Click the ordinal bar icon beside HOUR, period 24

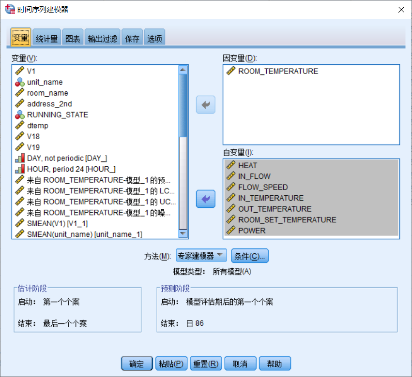point(20,169)
